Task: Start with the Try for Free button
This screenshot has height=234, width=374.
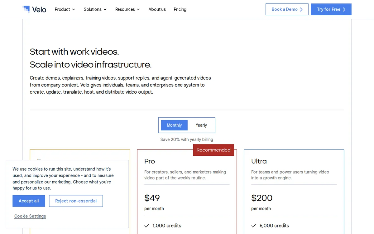Action: (331, 9)
